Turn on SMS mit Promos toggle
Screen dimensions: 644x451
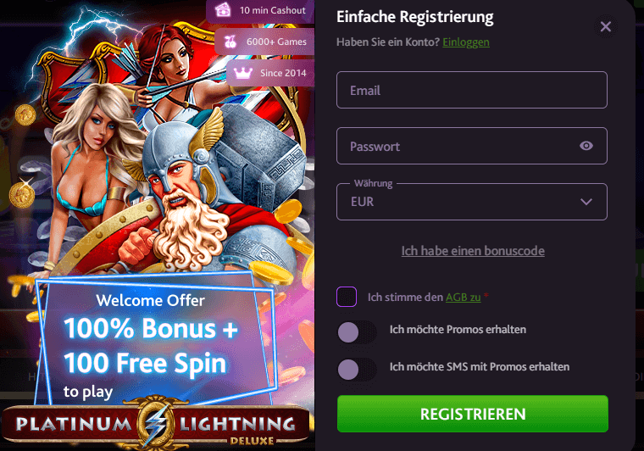pos(357,370)
